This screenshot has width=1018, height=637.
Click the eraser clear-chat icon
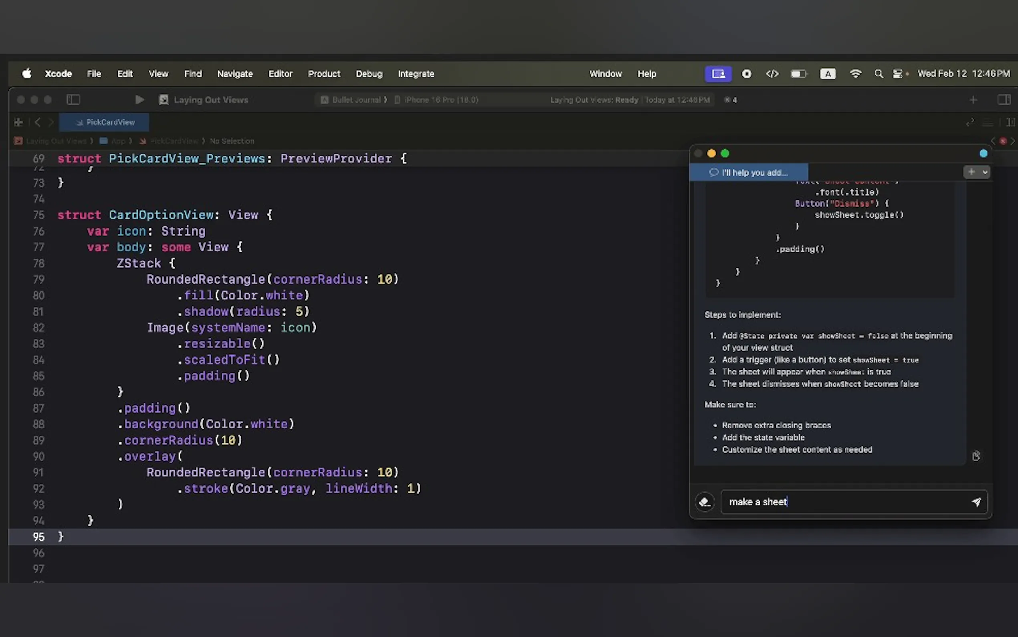coord(705,502)
